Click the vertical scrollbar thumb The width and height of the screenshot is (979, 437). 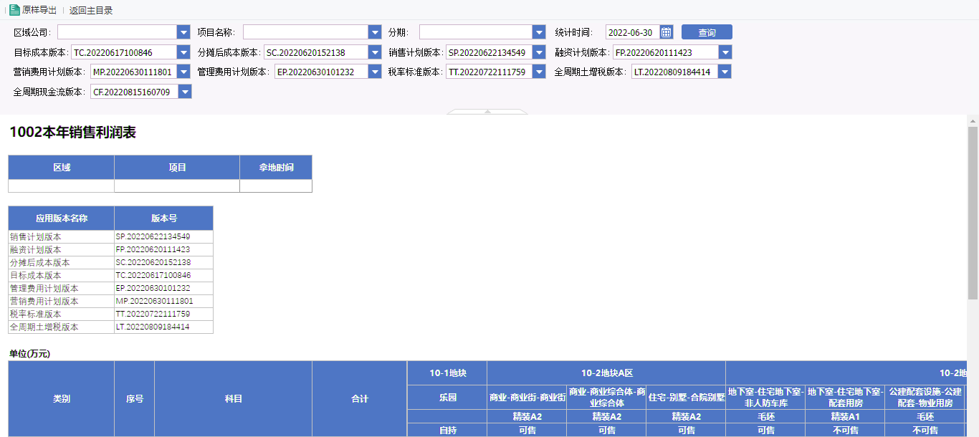click(973, 211)
